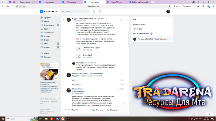Open more actions for the selected message
This screenshot has height=121, width=216.
point(123,110)
